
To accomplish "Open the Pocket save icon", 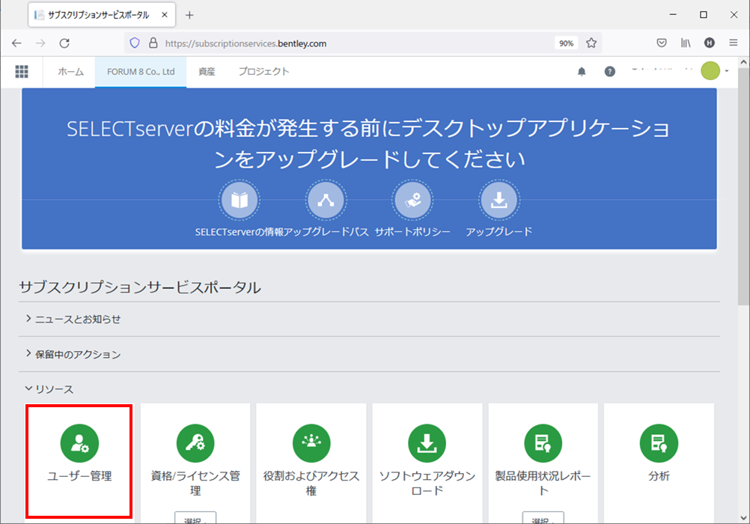I will click(662, 43).
